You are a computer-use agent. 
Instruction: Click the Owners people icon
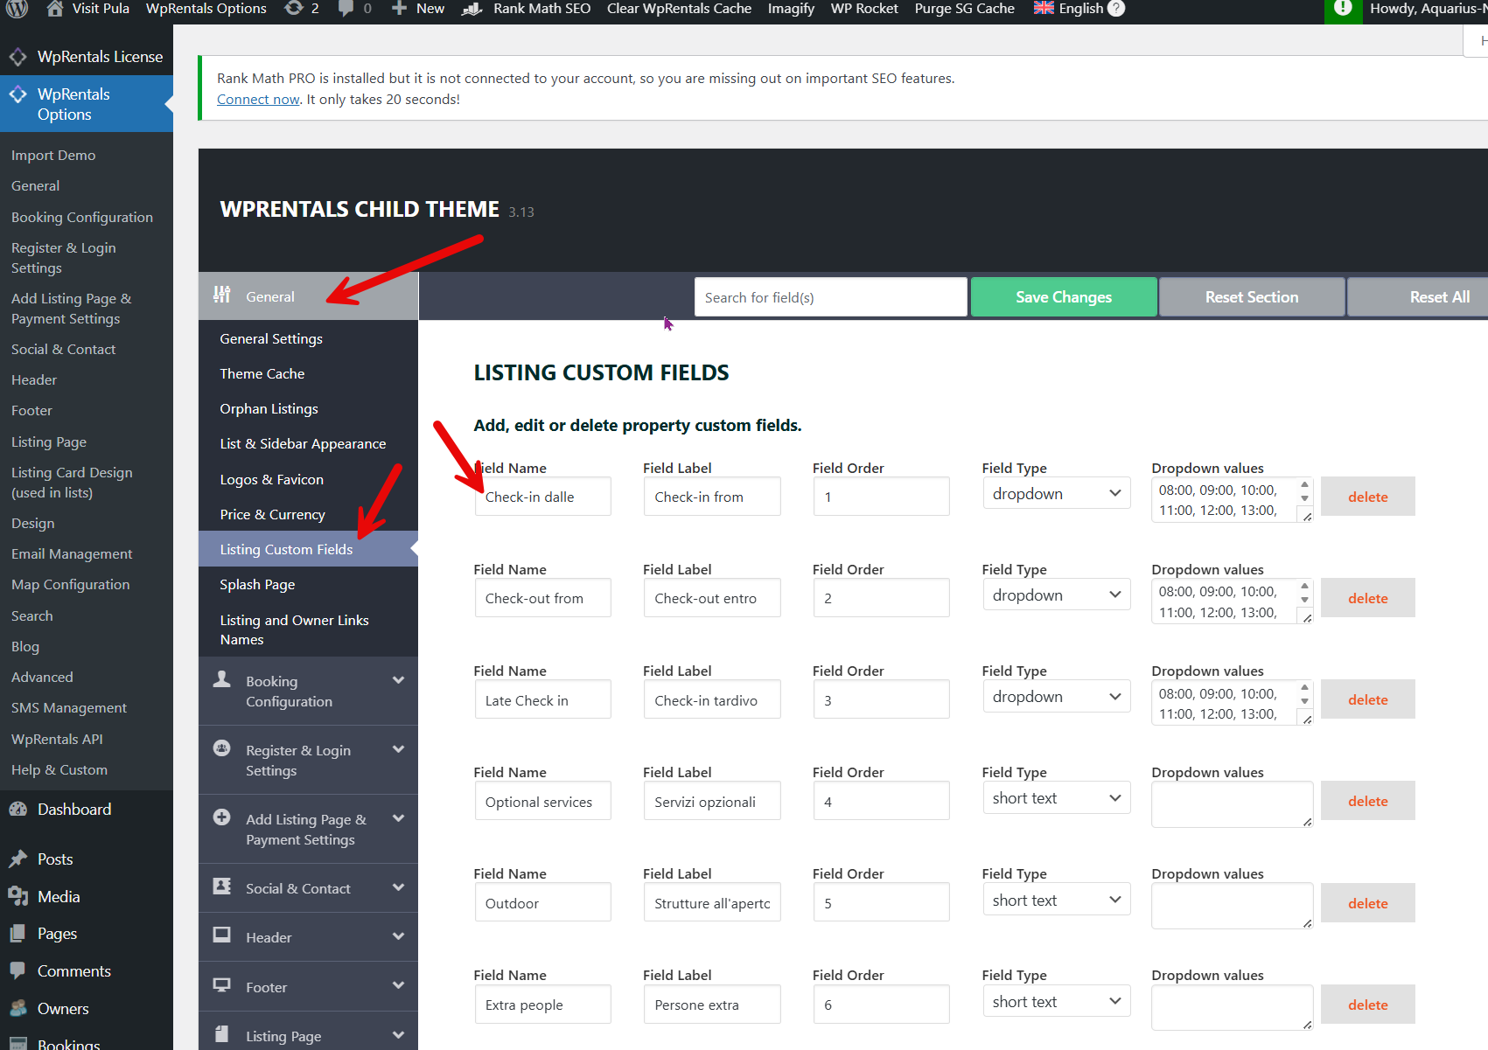pos(17,1008)
